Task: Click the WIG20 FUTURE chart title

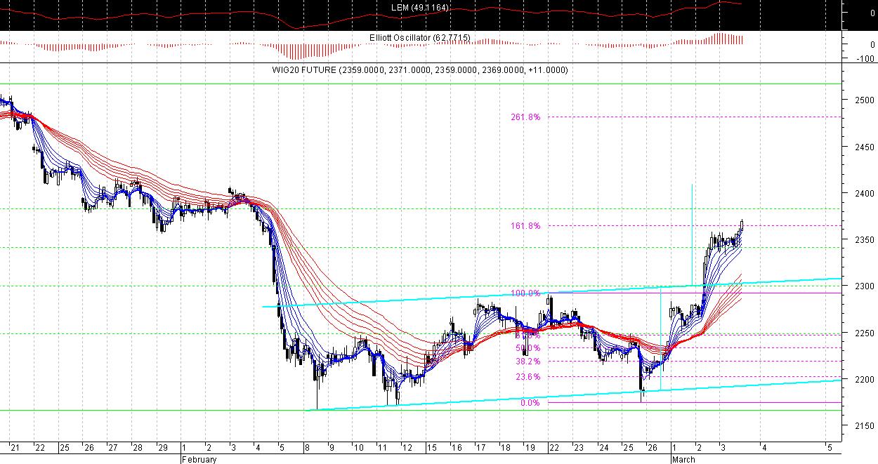Action: pyautogui.click(x=421, y=70)
